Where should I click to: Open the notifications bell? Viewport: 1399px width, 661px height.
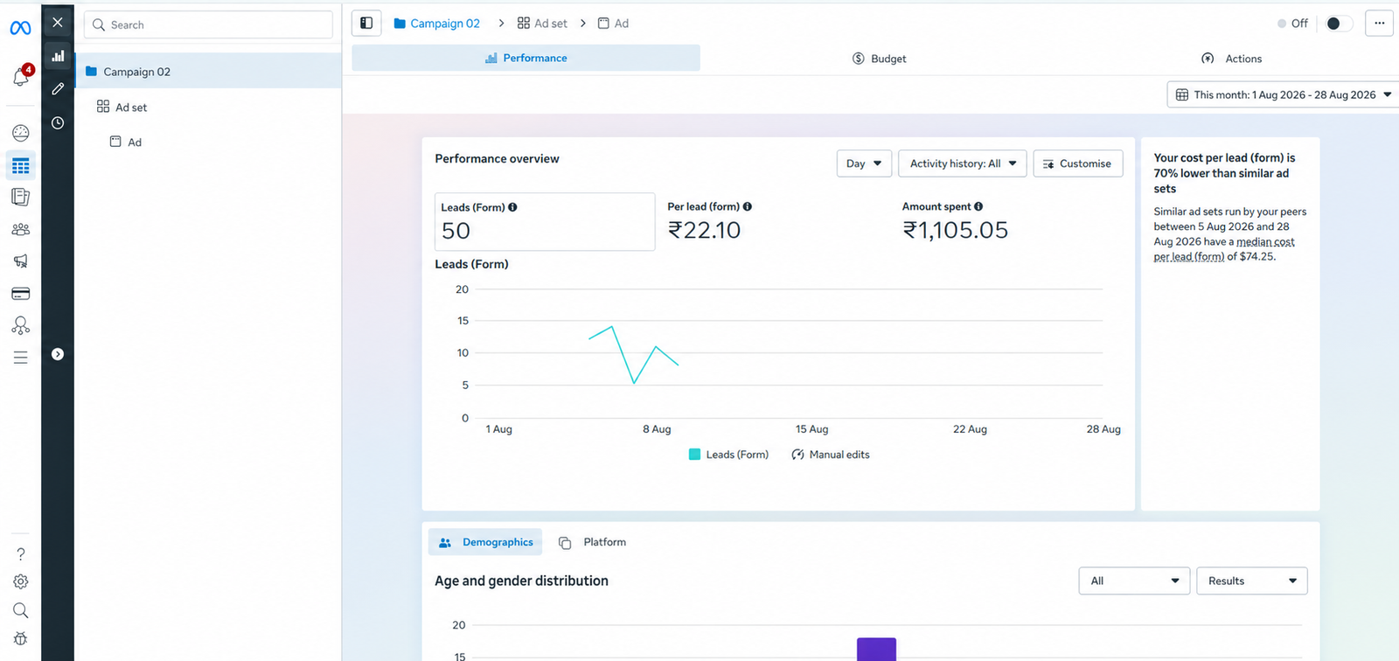coord(21,77)
